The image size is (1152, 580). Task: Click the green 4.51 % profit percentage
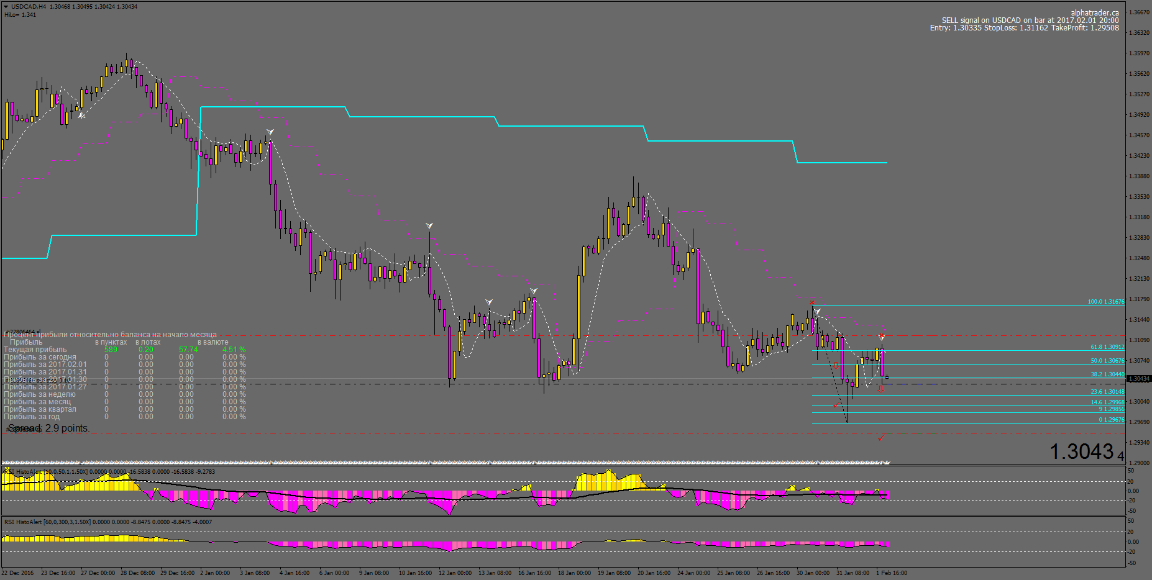click(234, 350)
